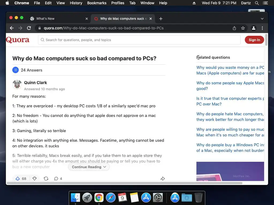Reload the Quora page
The height and width of the screenshot is (205, 274).
coord(29,28)
